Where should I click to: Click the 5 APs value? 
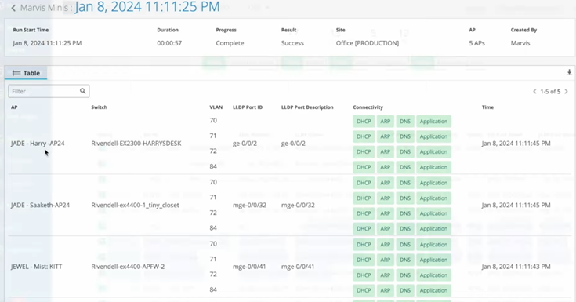476,43
